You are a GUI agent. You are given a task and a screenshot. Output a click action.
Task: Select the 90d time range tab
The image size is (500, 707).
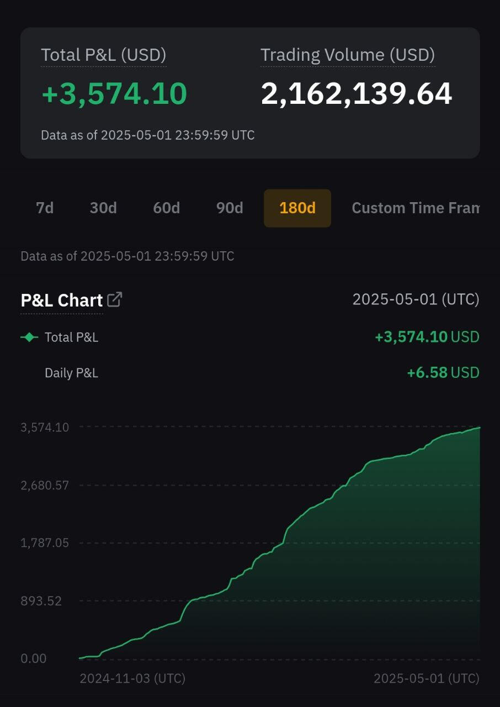[230, 208]
